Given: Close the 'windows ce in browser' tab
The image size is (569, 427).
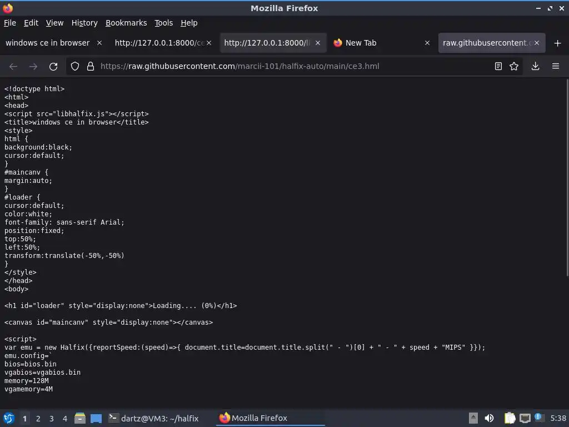Looking at the screenshot, I should (x=99, y=43).
